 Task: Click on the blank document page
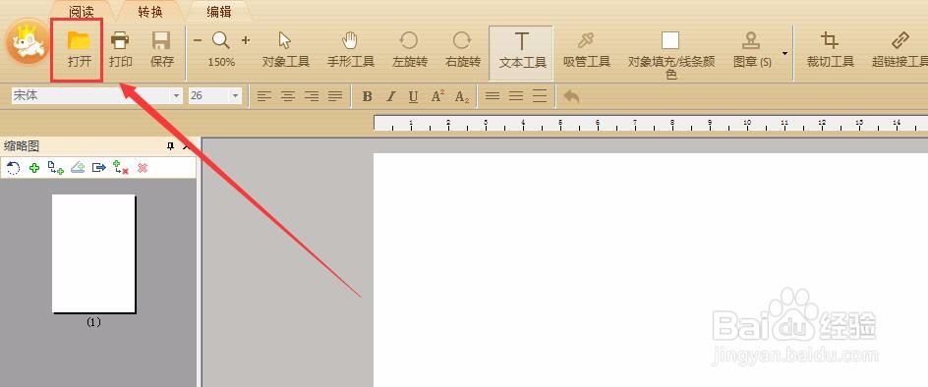[651, 270]
